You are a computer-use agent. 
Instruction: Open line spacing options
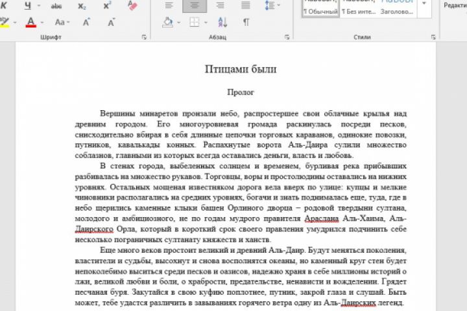pyautogui.click(x=272, y=5)
